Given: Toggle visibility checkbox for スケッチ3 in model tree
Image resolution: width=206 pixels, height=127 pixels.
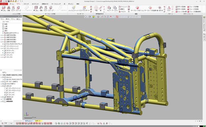Looking at the screenshot, I should tap(5, 92).
